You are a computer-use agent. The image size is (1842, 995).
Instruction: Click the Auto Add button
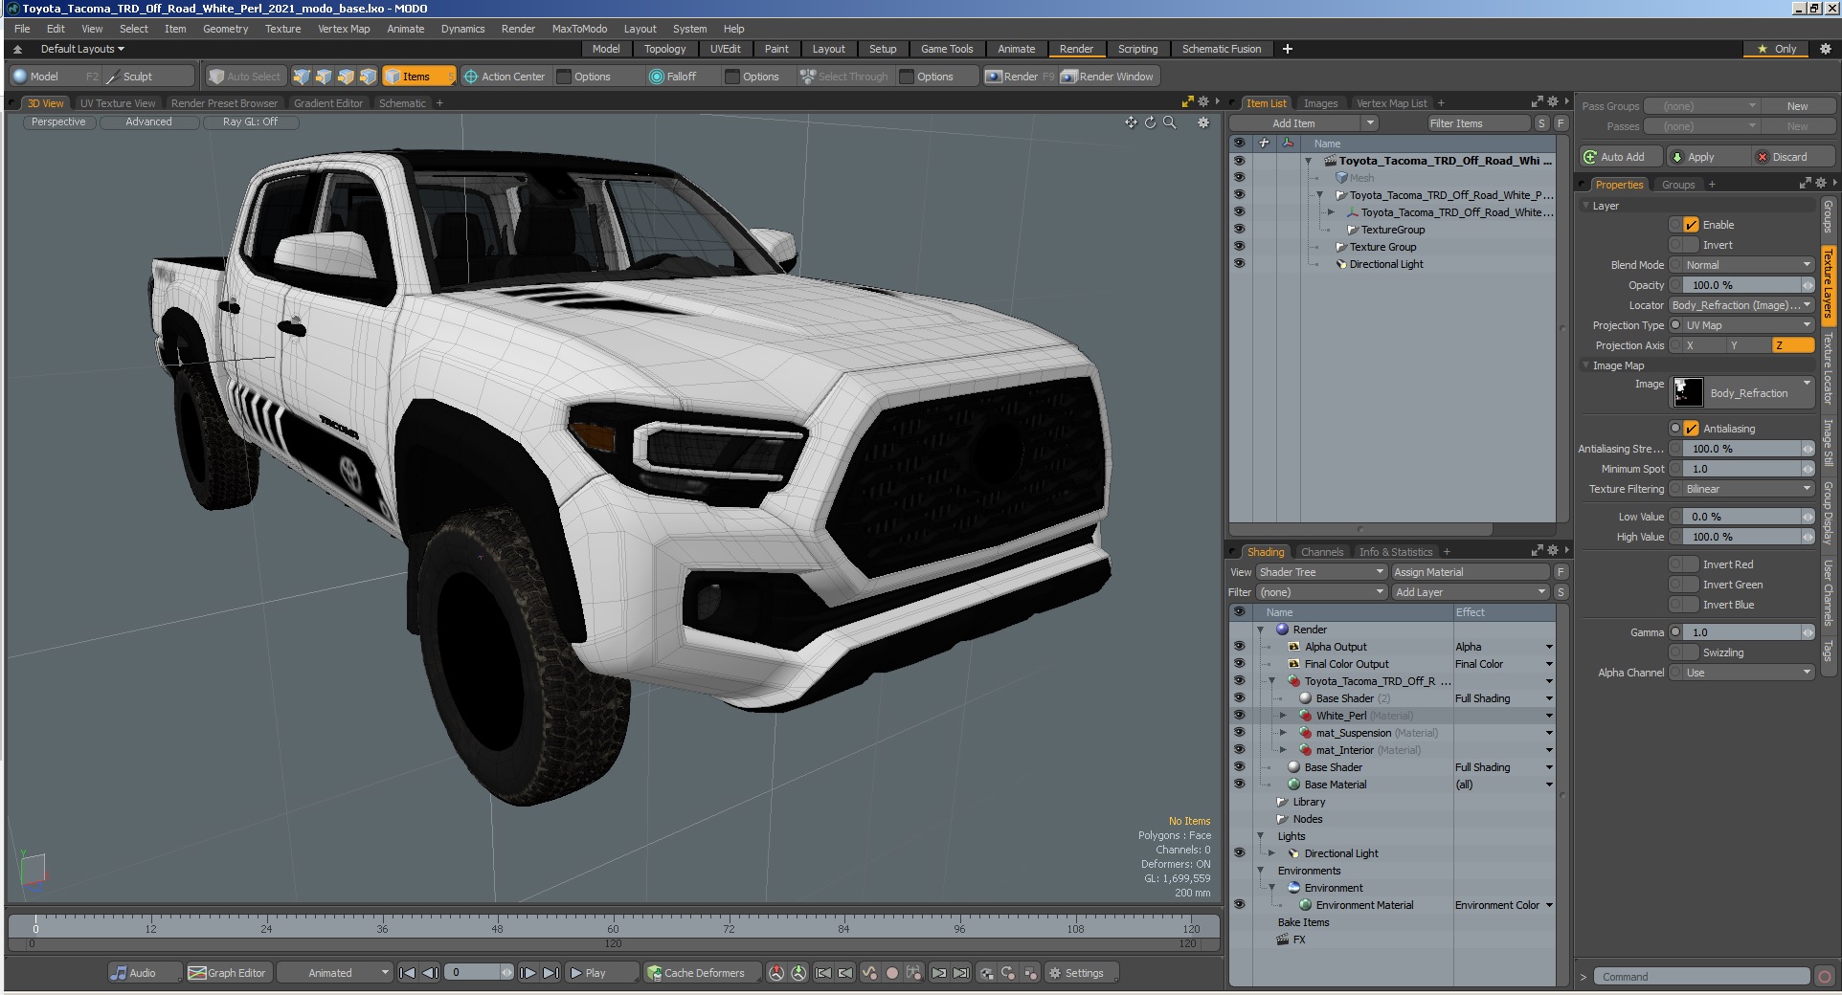(1621, 157)
